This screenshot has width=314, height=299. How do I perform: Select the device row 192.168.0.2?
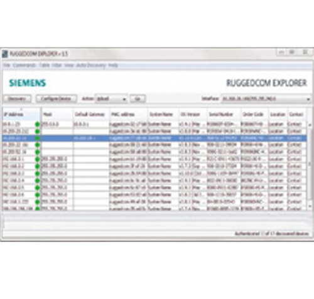(x=154, y=166)
